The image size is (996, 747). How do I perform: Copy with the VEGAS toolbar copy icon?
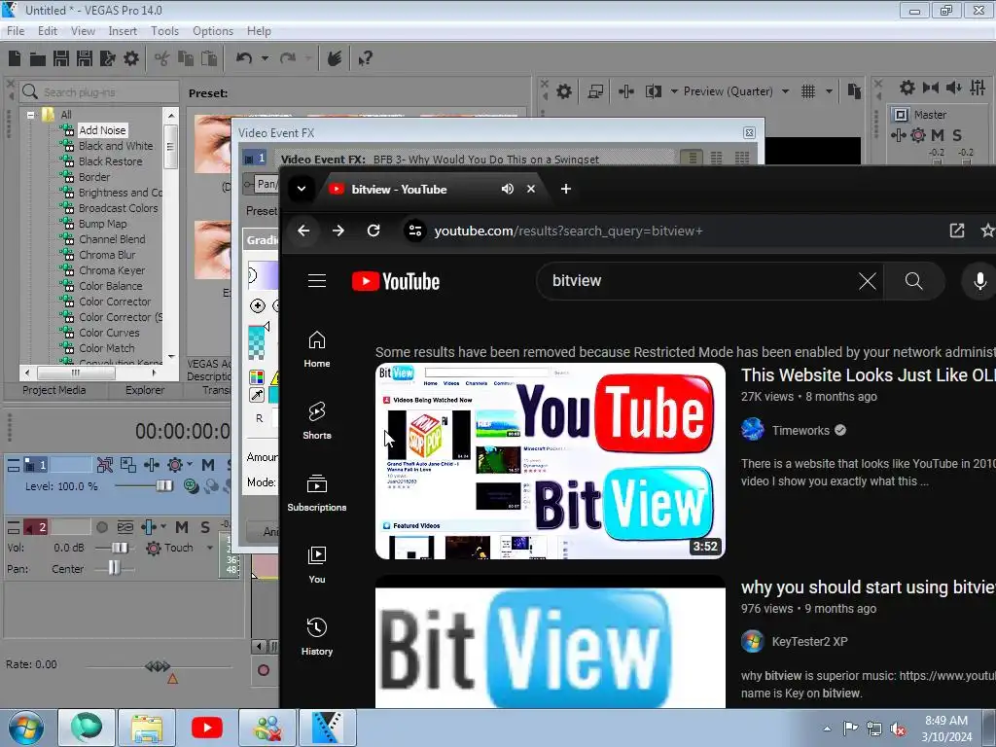pos(186,59)
